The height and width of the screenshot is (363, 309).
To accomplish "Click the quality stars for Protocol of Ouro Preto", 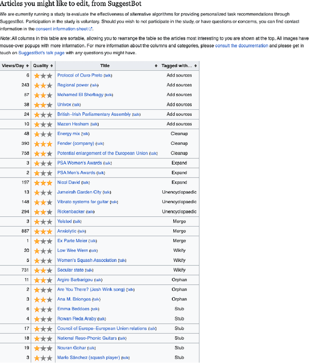I will click(42, 76).
